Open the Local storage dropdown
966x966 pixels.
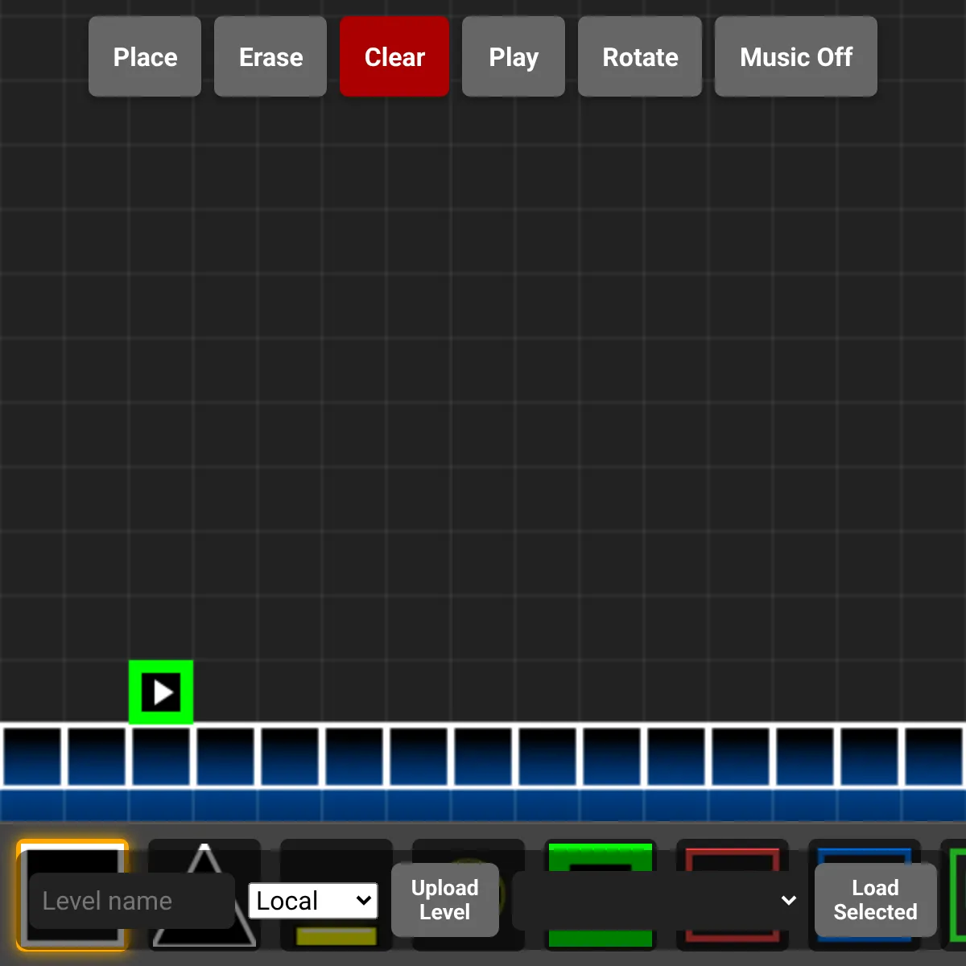313,901
